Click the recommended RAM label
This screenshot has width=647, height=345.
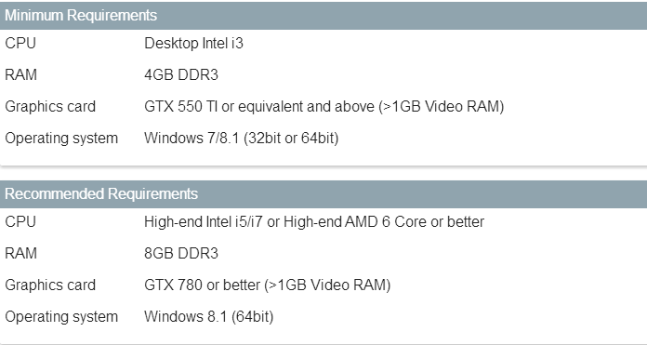pos(20,253)
